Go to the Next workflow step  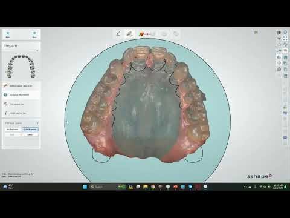coord(34,35)
